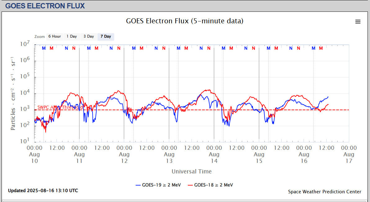This screenshot has width=370, height=202.
Task: Select the 7 Day zoom button
Action: pyautogui.click(x=106, y=37)
